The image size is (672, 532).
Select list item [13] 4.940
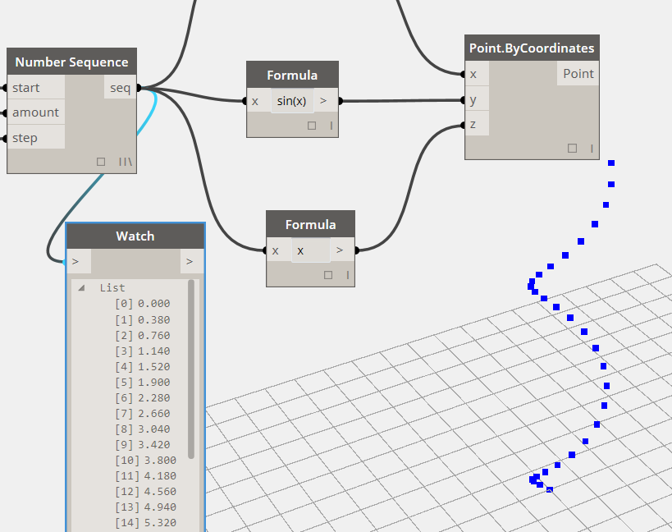point(146,507)
